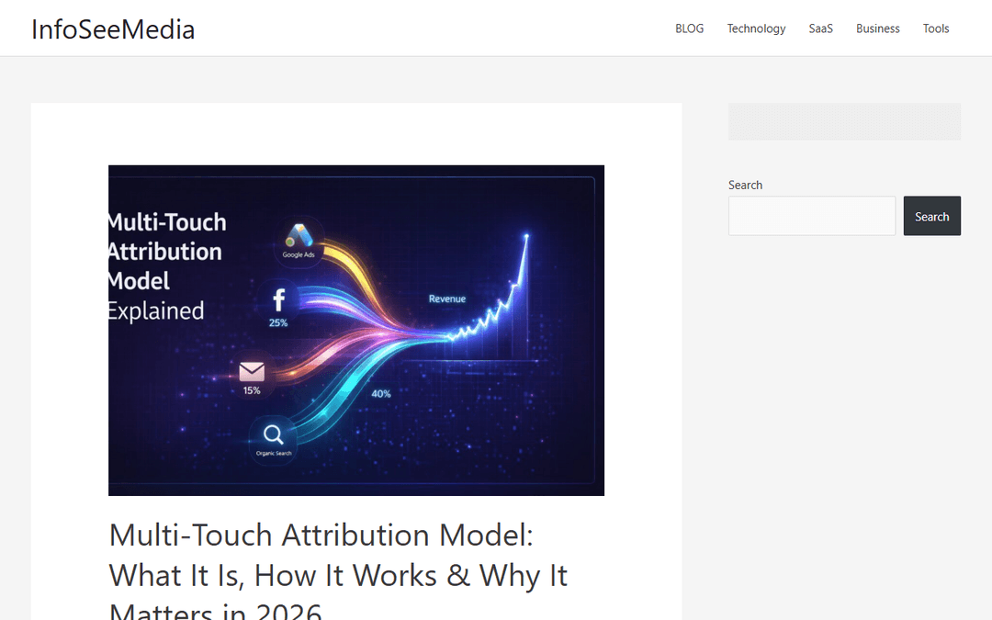Viewport: 992px width, 620px height.
Task: Open the BLOG menu item
Action: click(689, 28)
